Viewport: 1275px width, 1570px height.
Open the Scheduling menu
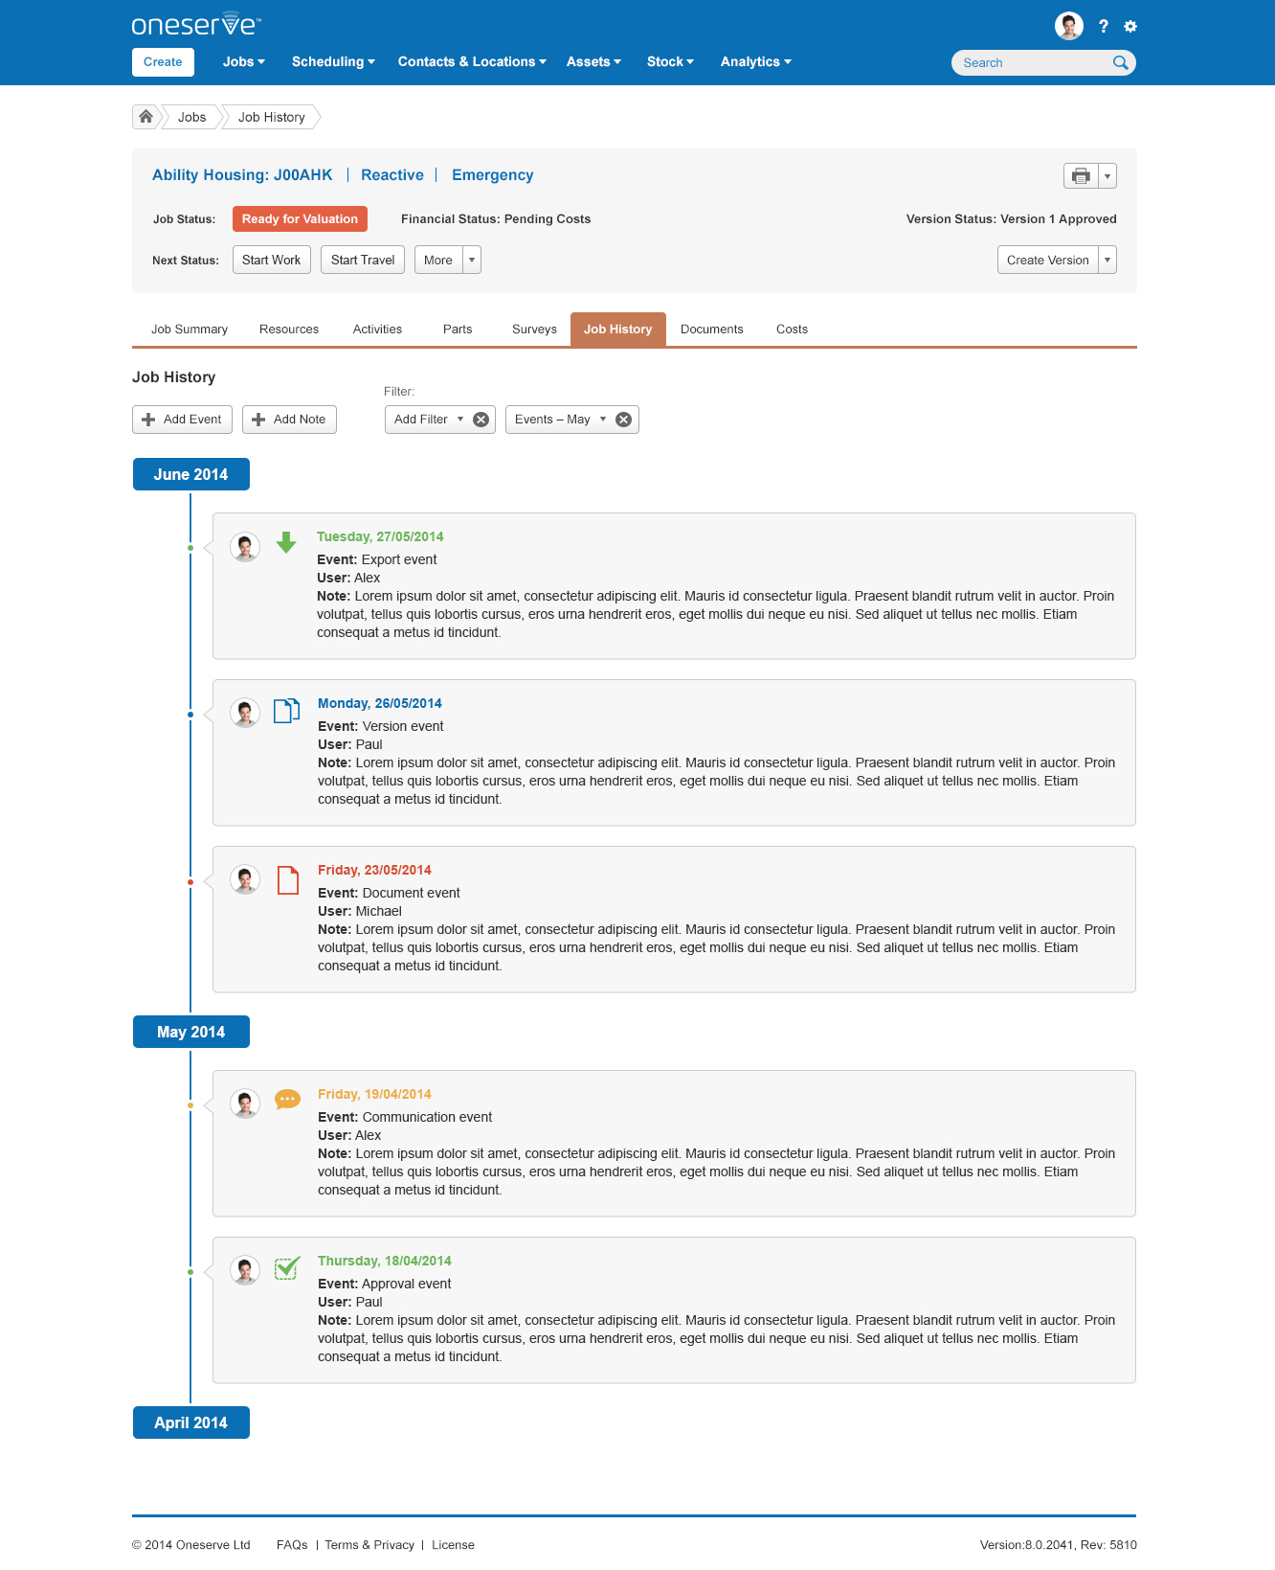333,62
